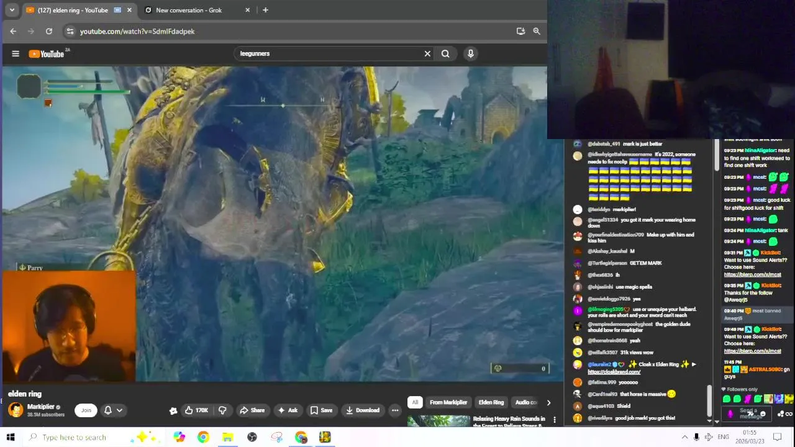Click the Join channel membership button
Image resolution: width=795 pixels, height=447 pixels.
86,410
